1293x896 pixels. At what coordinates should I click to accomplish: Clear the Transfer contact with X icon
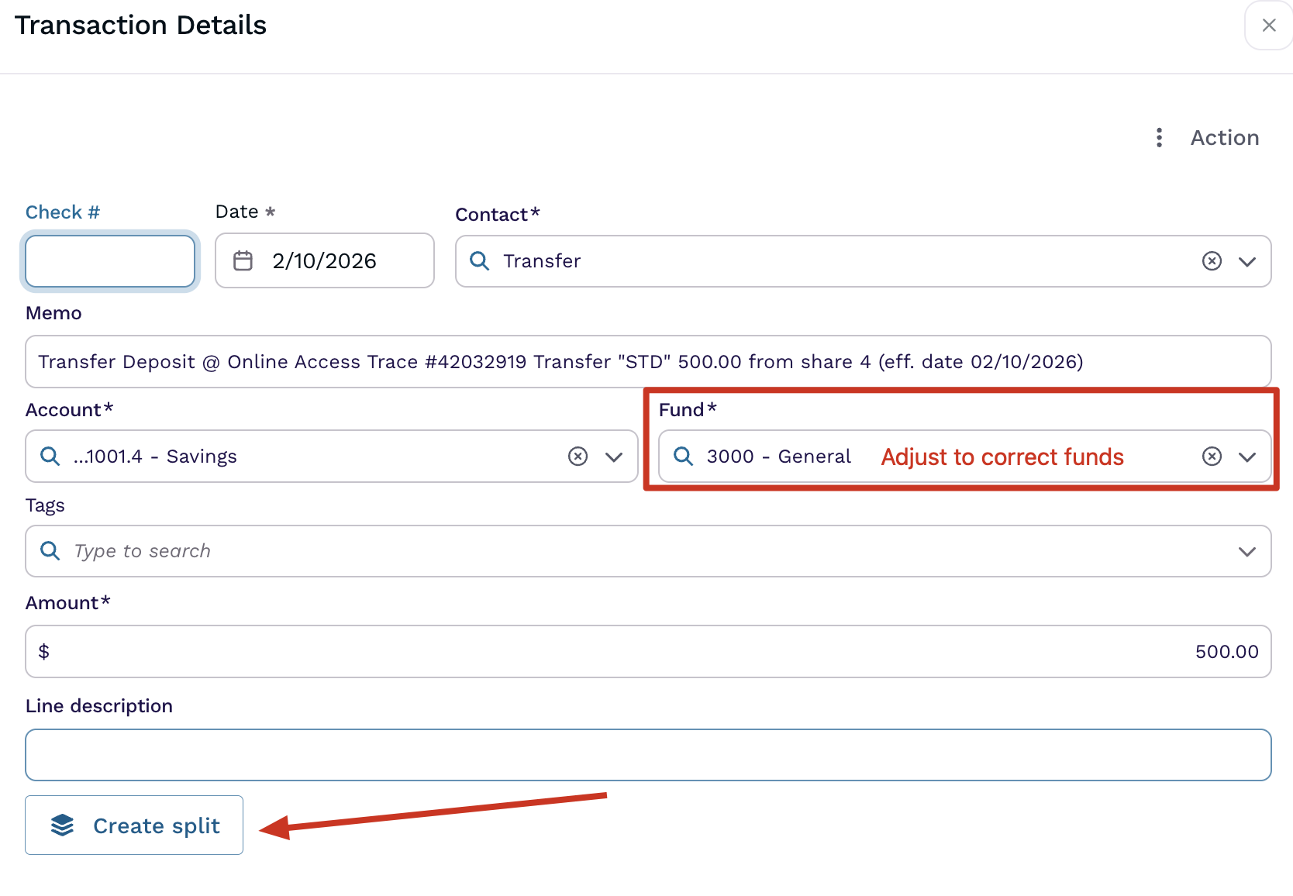tap(1212, 261)
